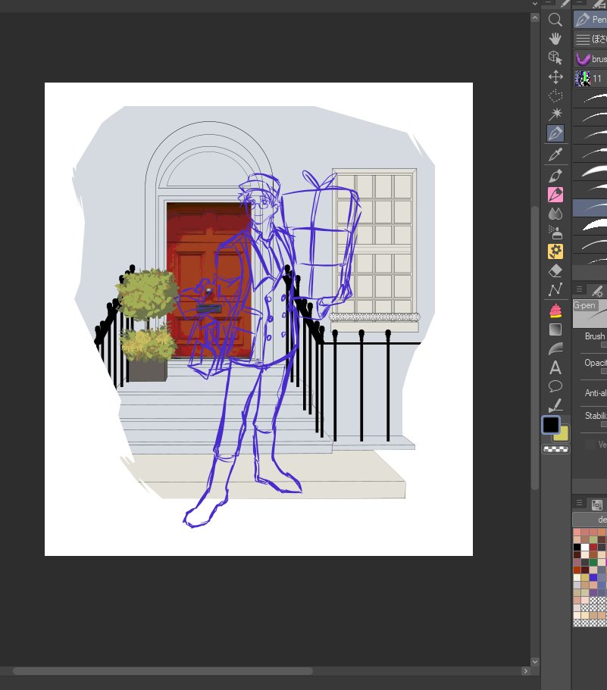Click the 'Brush' size label

tap(595, 336)
